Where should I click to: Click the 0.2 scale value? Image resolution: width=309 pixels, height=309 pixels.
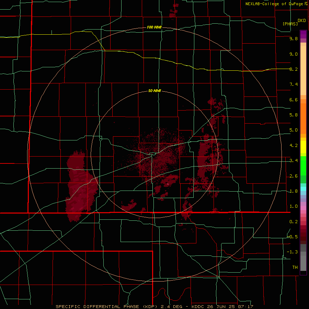point(294,222)
